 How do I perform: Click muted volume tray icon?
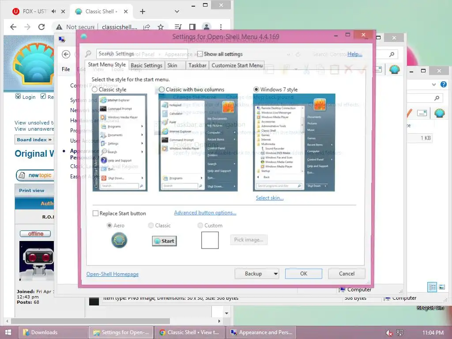[x=389, y=333]
